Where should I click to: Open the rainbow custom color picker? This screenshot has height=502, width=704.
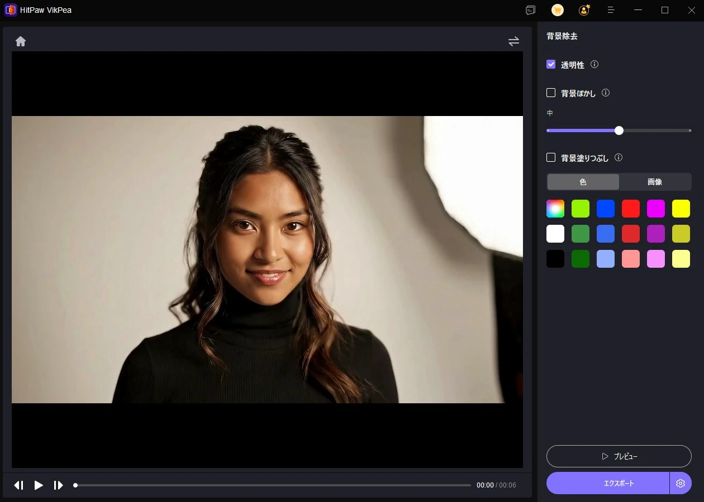pos(555,209)
